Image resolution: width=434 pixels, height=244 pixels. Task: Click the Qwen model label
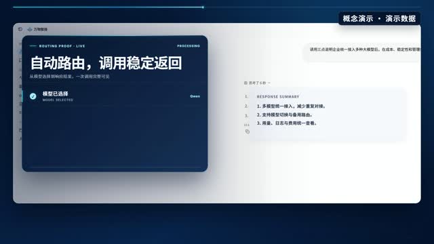[195, 96]
